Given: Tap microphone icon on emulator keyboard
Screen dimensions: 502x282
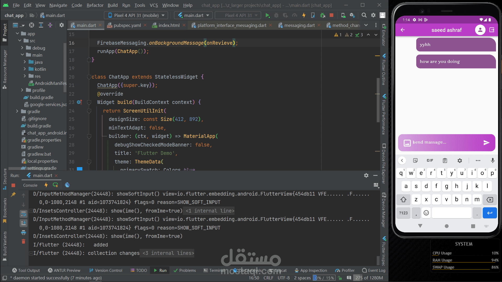Looking at the screenshot, I should click(x=493, y=160).
